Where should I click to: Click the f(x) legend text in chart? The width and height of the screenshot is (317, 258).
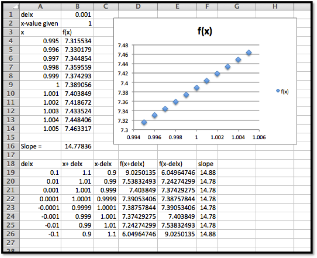tap(285, 91)
